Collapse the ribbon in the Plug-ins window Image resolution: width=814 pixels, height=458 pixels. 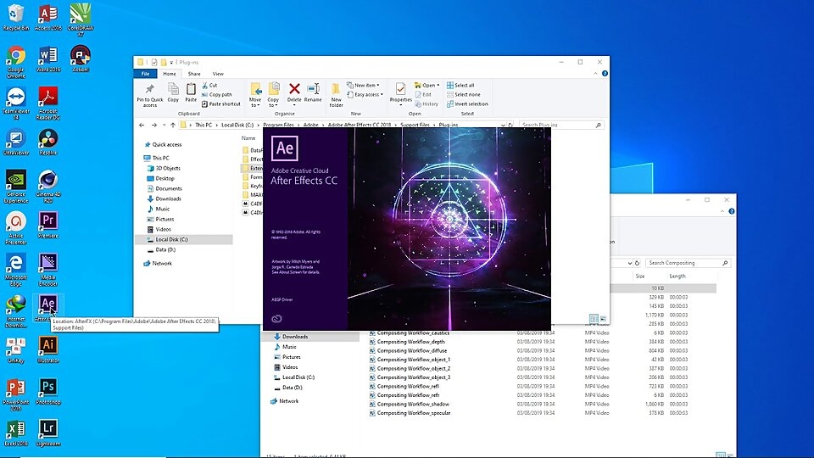coord(595,74)
